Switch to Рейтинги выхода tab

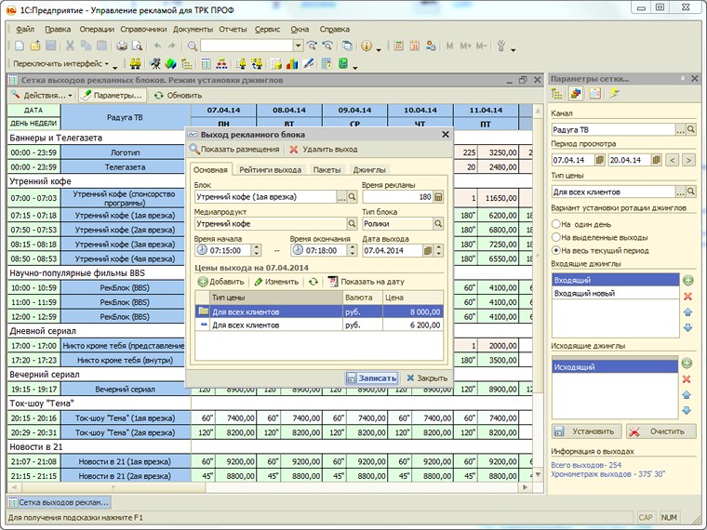point(270,170)
